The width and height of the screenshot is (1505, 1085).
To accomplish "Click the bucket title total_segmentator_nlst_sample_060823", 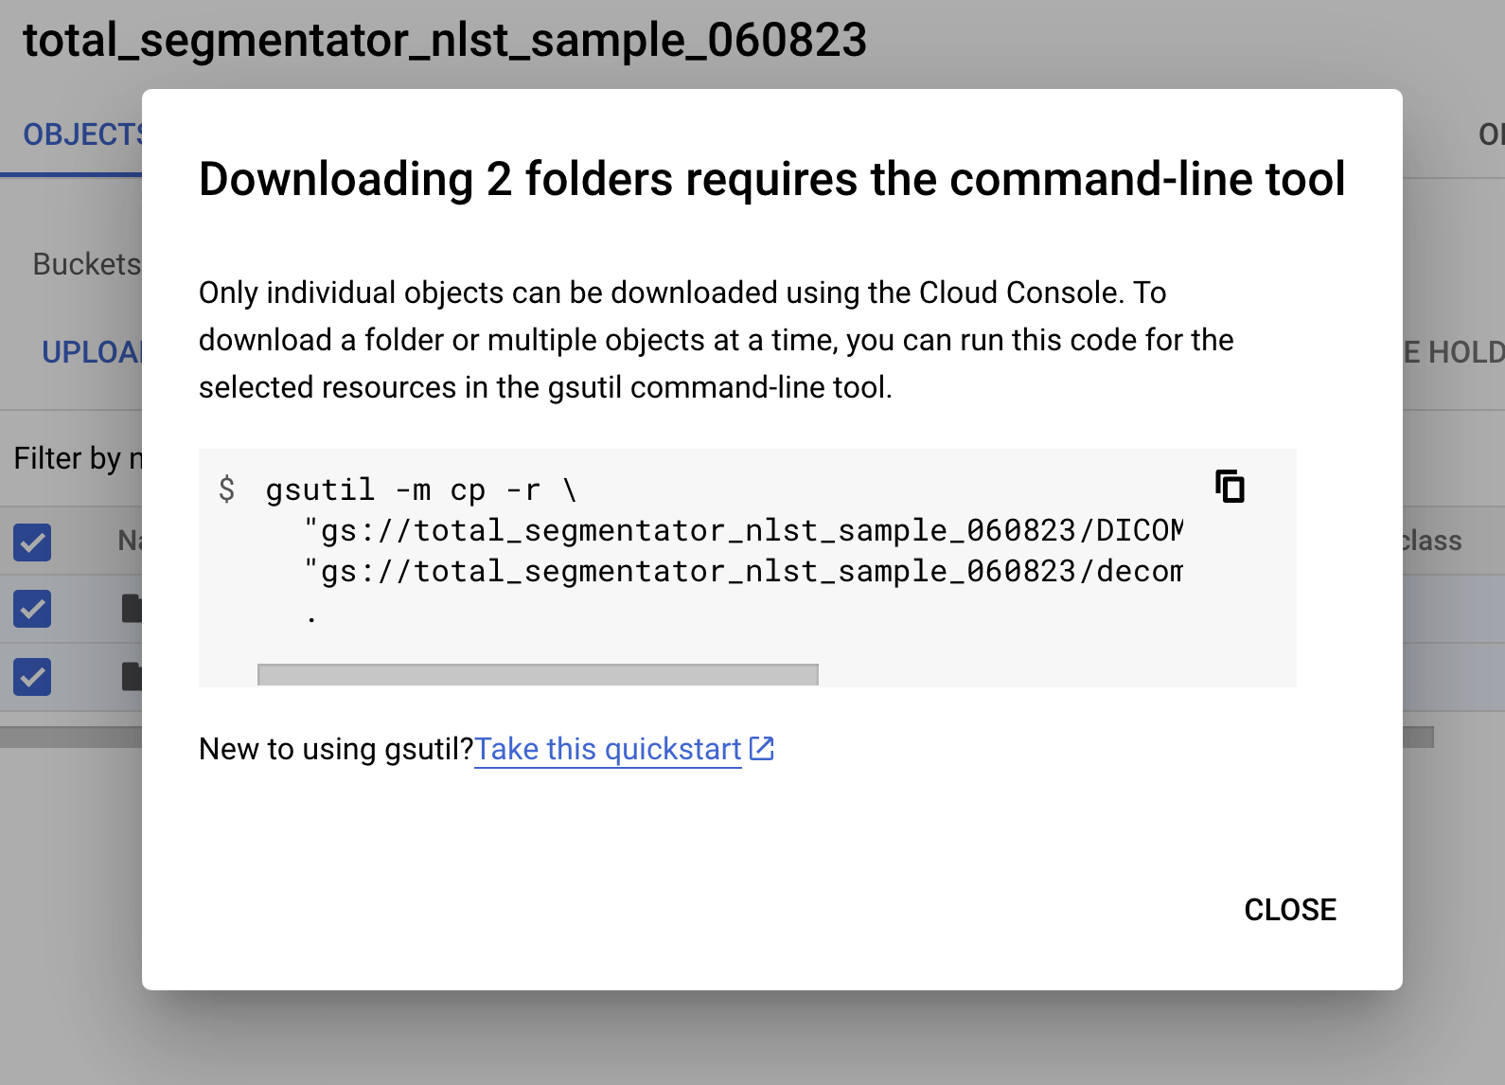I will tap(445, 40).
